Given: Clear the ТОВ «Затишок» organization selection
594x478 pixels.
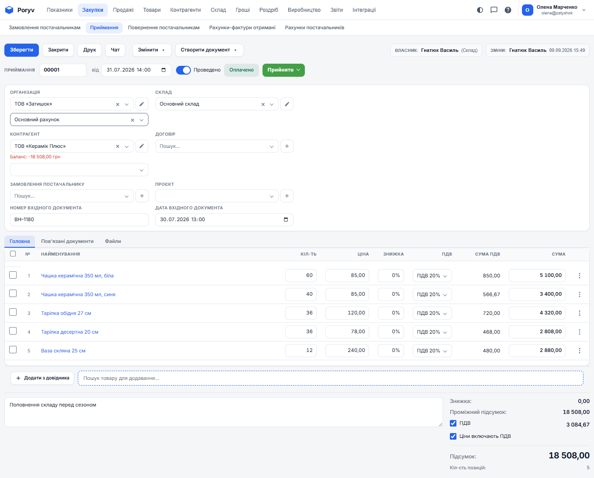Looking at the screenshot, I should click(117, 104).
